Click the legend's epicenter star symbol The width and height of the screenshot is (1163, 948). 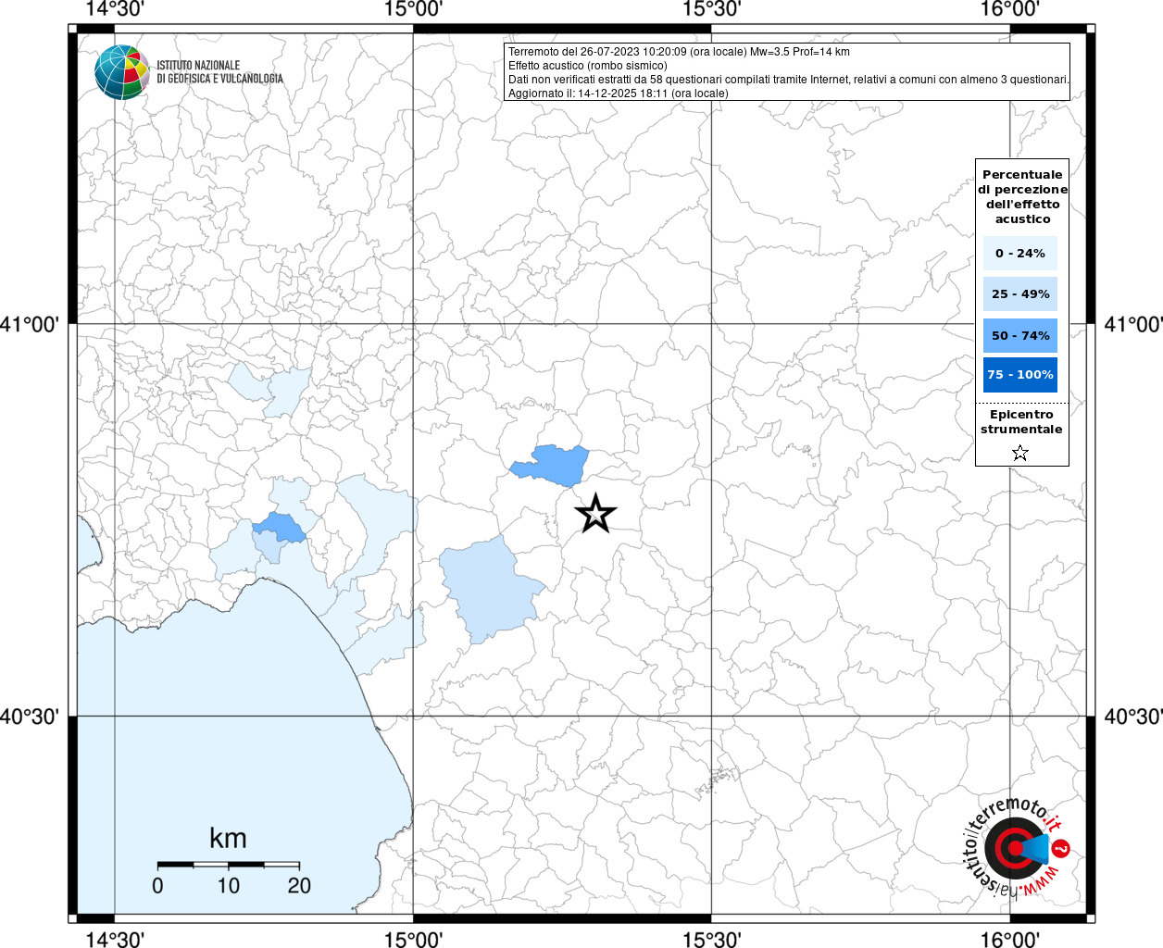[x=1020, y=453]
